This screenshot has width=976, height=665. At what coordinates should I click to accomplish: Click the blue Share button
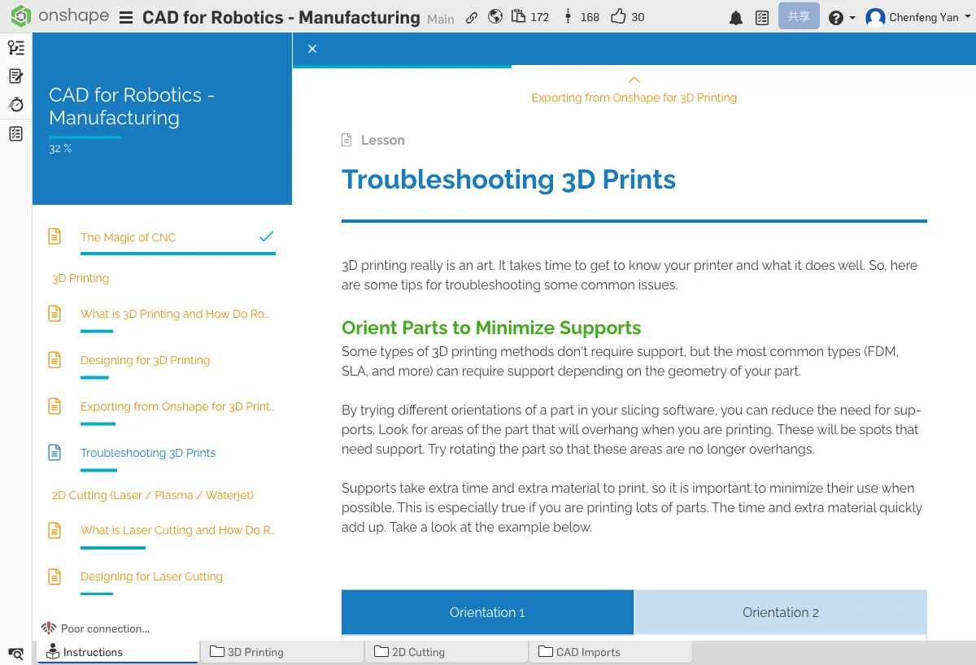[798, 17]
